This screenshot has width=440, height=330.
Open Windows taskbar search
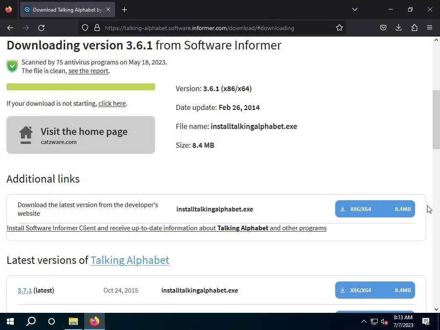[x=31, y=321]
